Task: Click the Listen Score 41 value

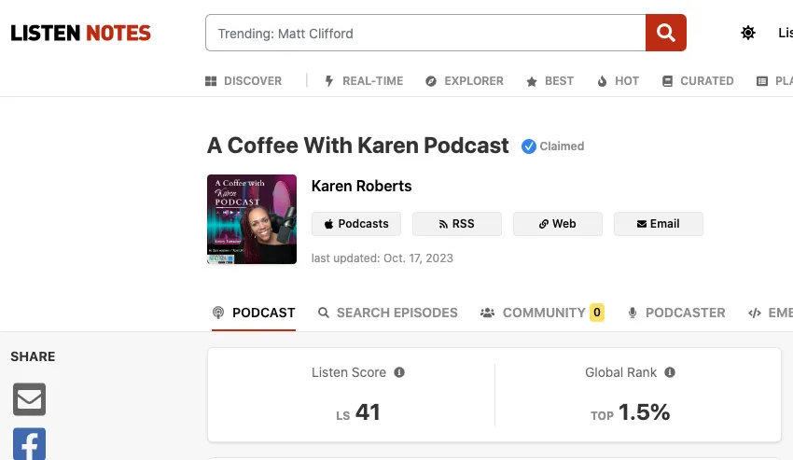Action: pyautogui.click(x=357, y=412)
